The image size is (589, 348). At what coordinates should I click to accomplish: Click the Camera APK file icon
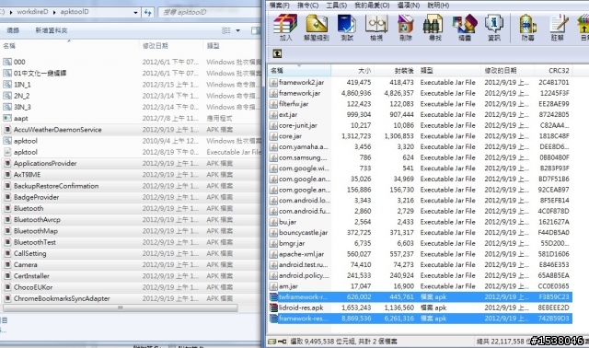click(x=7, y=264)
